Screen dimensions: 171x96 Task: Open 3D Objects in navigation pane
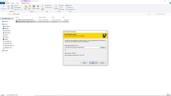click(x=7, y=26)
